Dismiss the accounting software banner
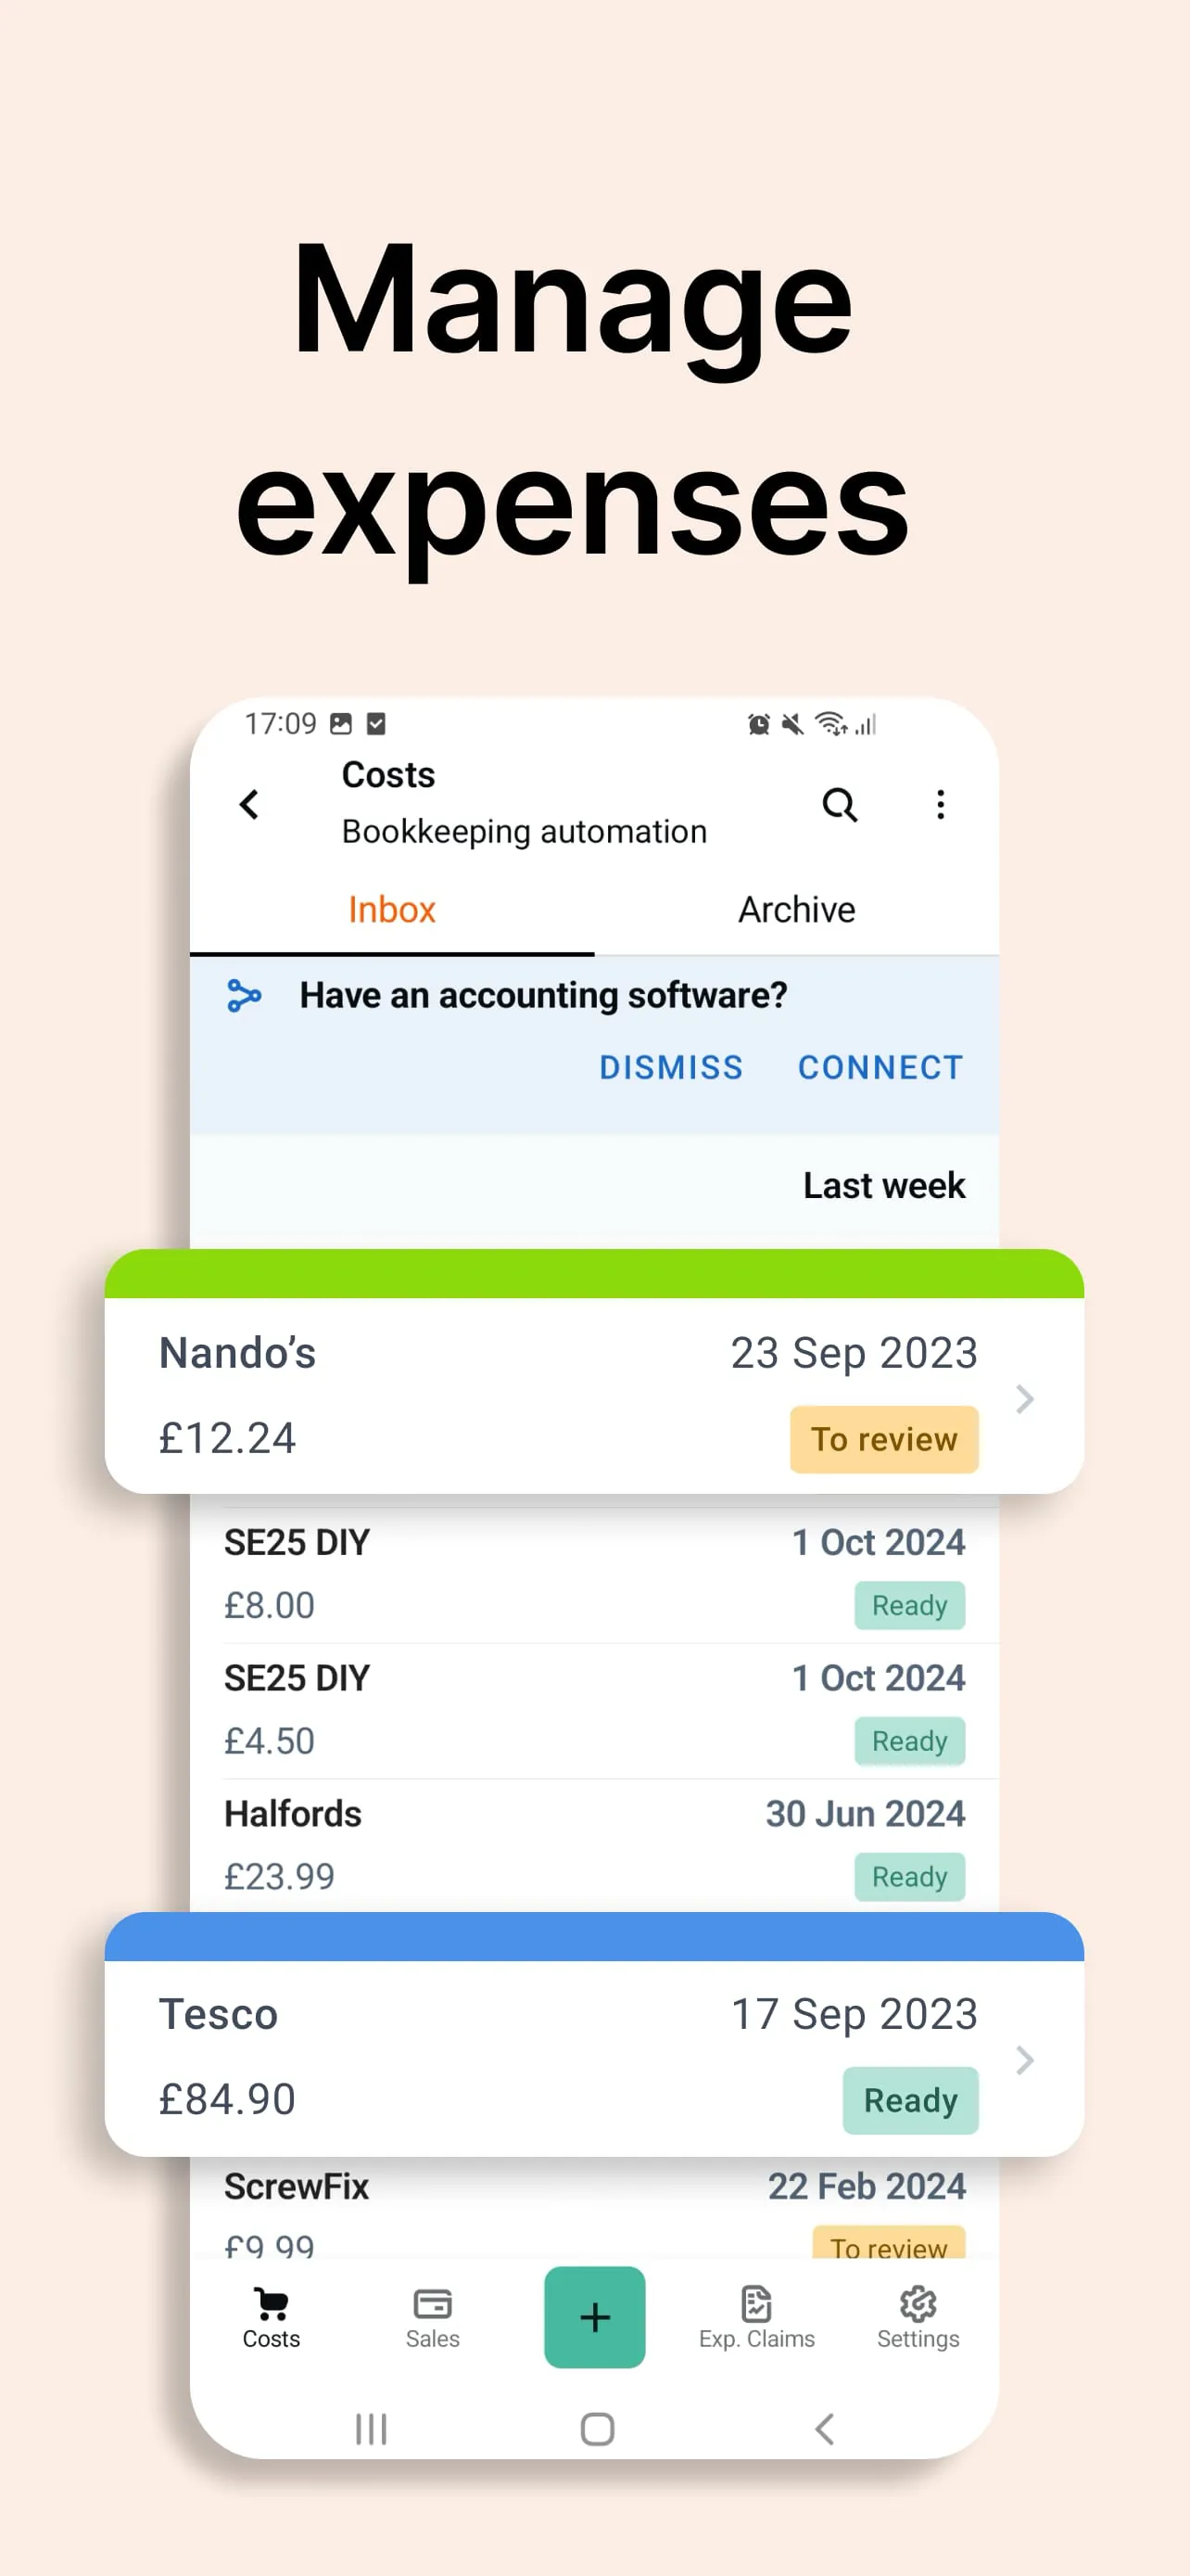 [x=670, y=1067]
